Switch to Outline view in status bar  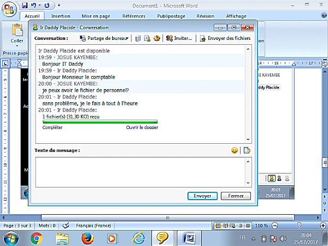click(x=241, y=226)
